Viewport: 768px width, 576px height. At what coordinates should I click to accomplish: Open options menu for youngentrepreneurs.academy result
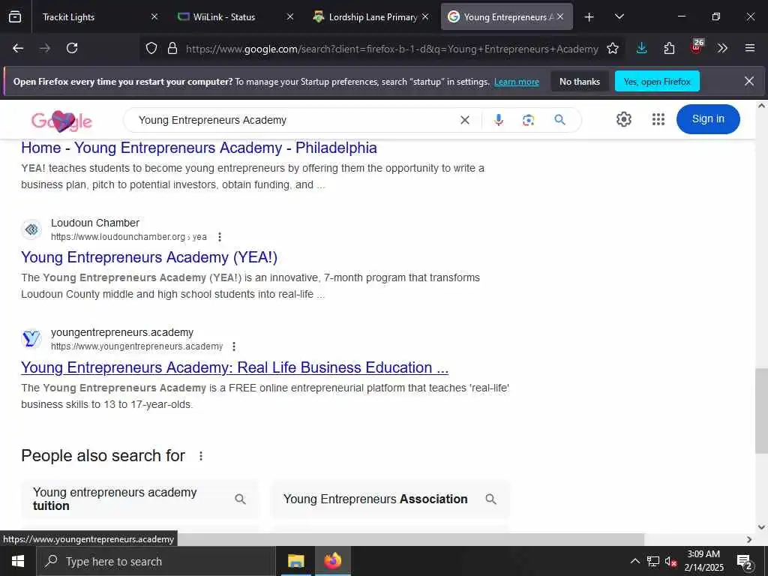coord(234,346)
